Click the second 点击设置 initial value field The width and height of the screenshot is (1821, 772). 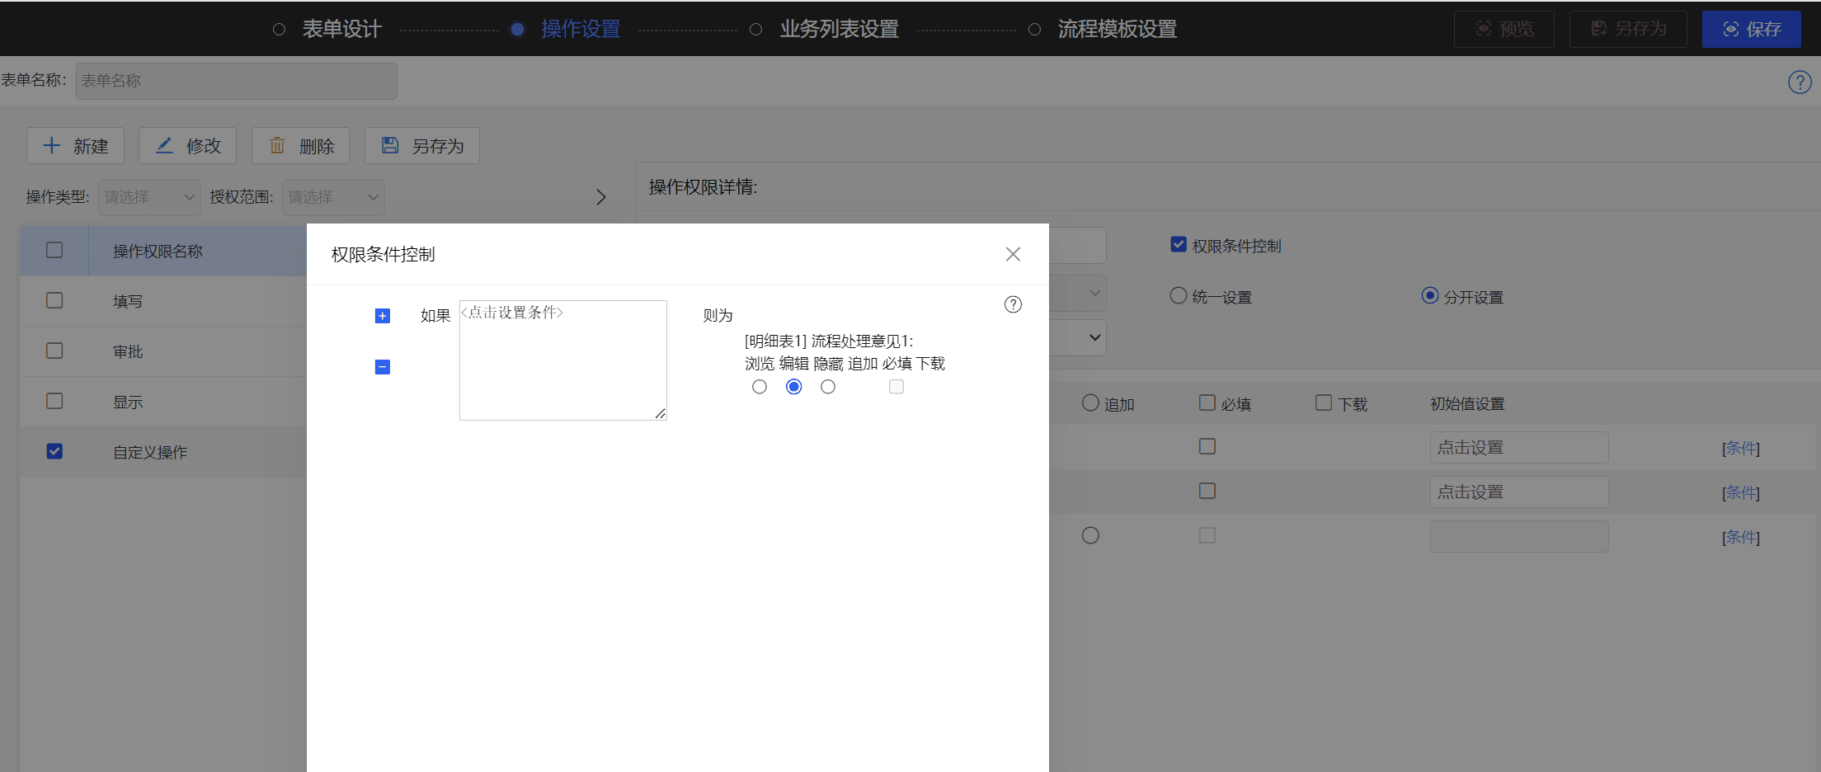pyautogui.click(x=1519, y=492)
